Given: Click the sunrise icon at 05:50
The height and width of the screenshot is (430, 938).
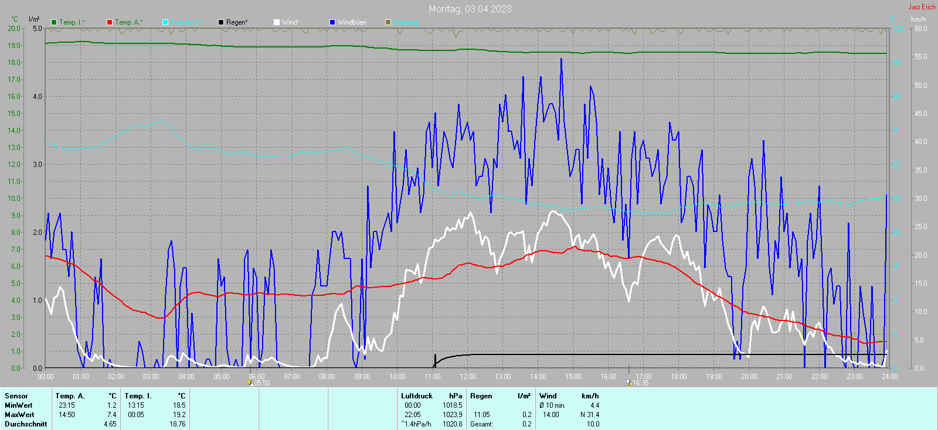Looking at the screenshot, I should click(x=250, y=383).
